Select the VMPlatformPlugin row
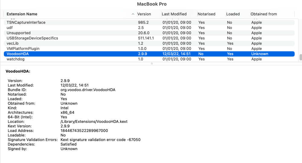The image size is (302, 163). (x=149, y=49)
